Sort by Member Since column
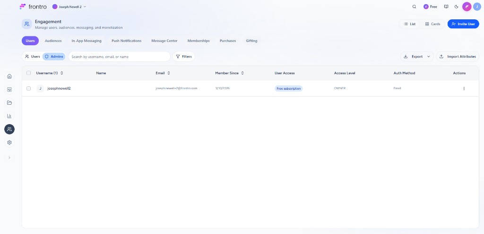This screenshot has width=484, height=234. [x=230, y=73]
